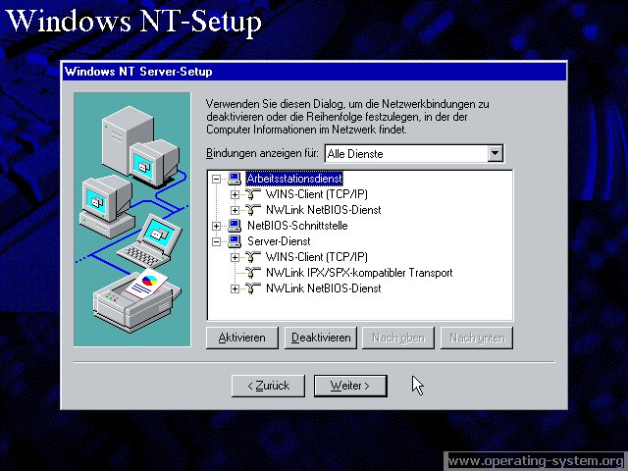Select NWLink NetBIOS-Dienst under Server-Dienst
The width and height of the screenshot is (628, 471).
(x=324, y=288)
